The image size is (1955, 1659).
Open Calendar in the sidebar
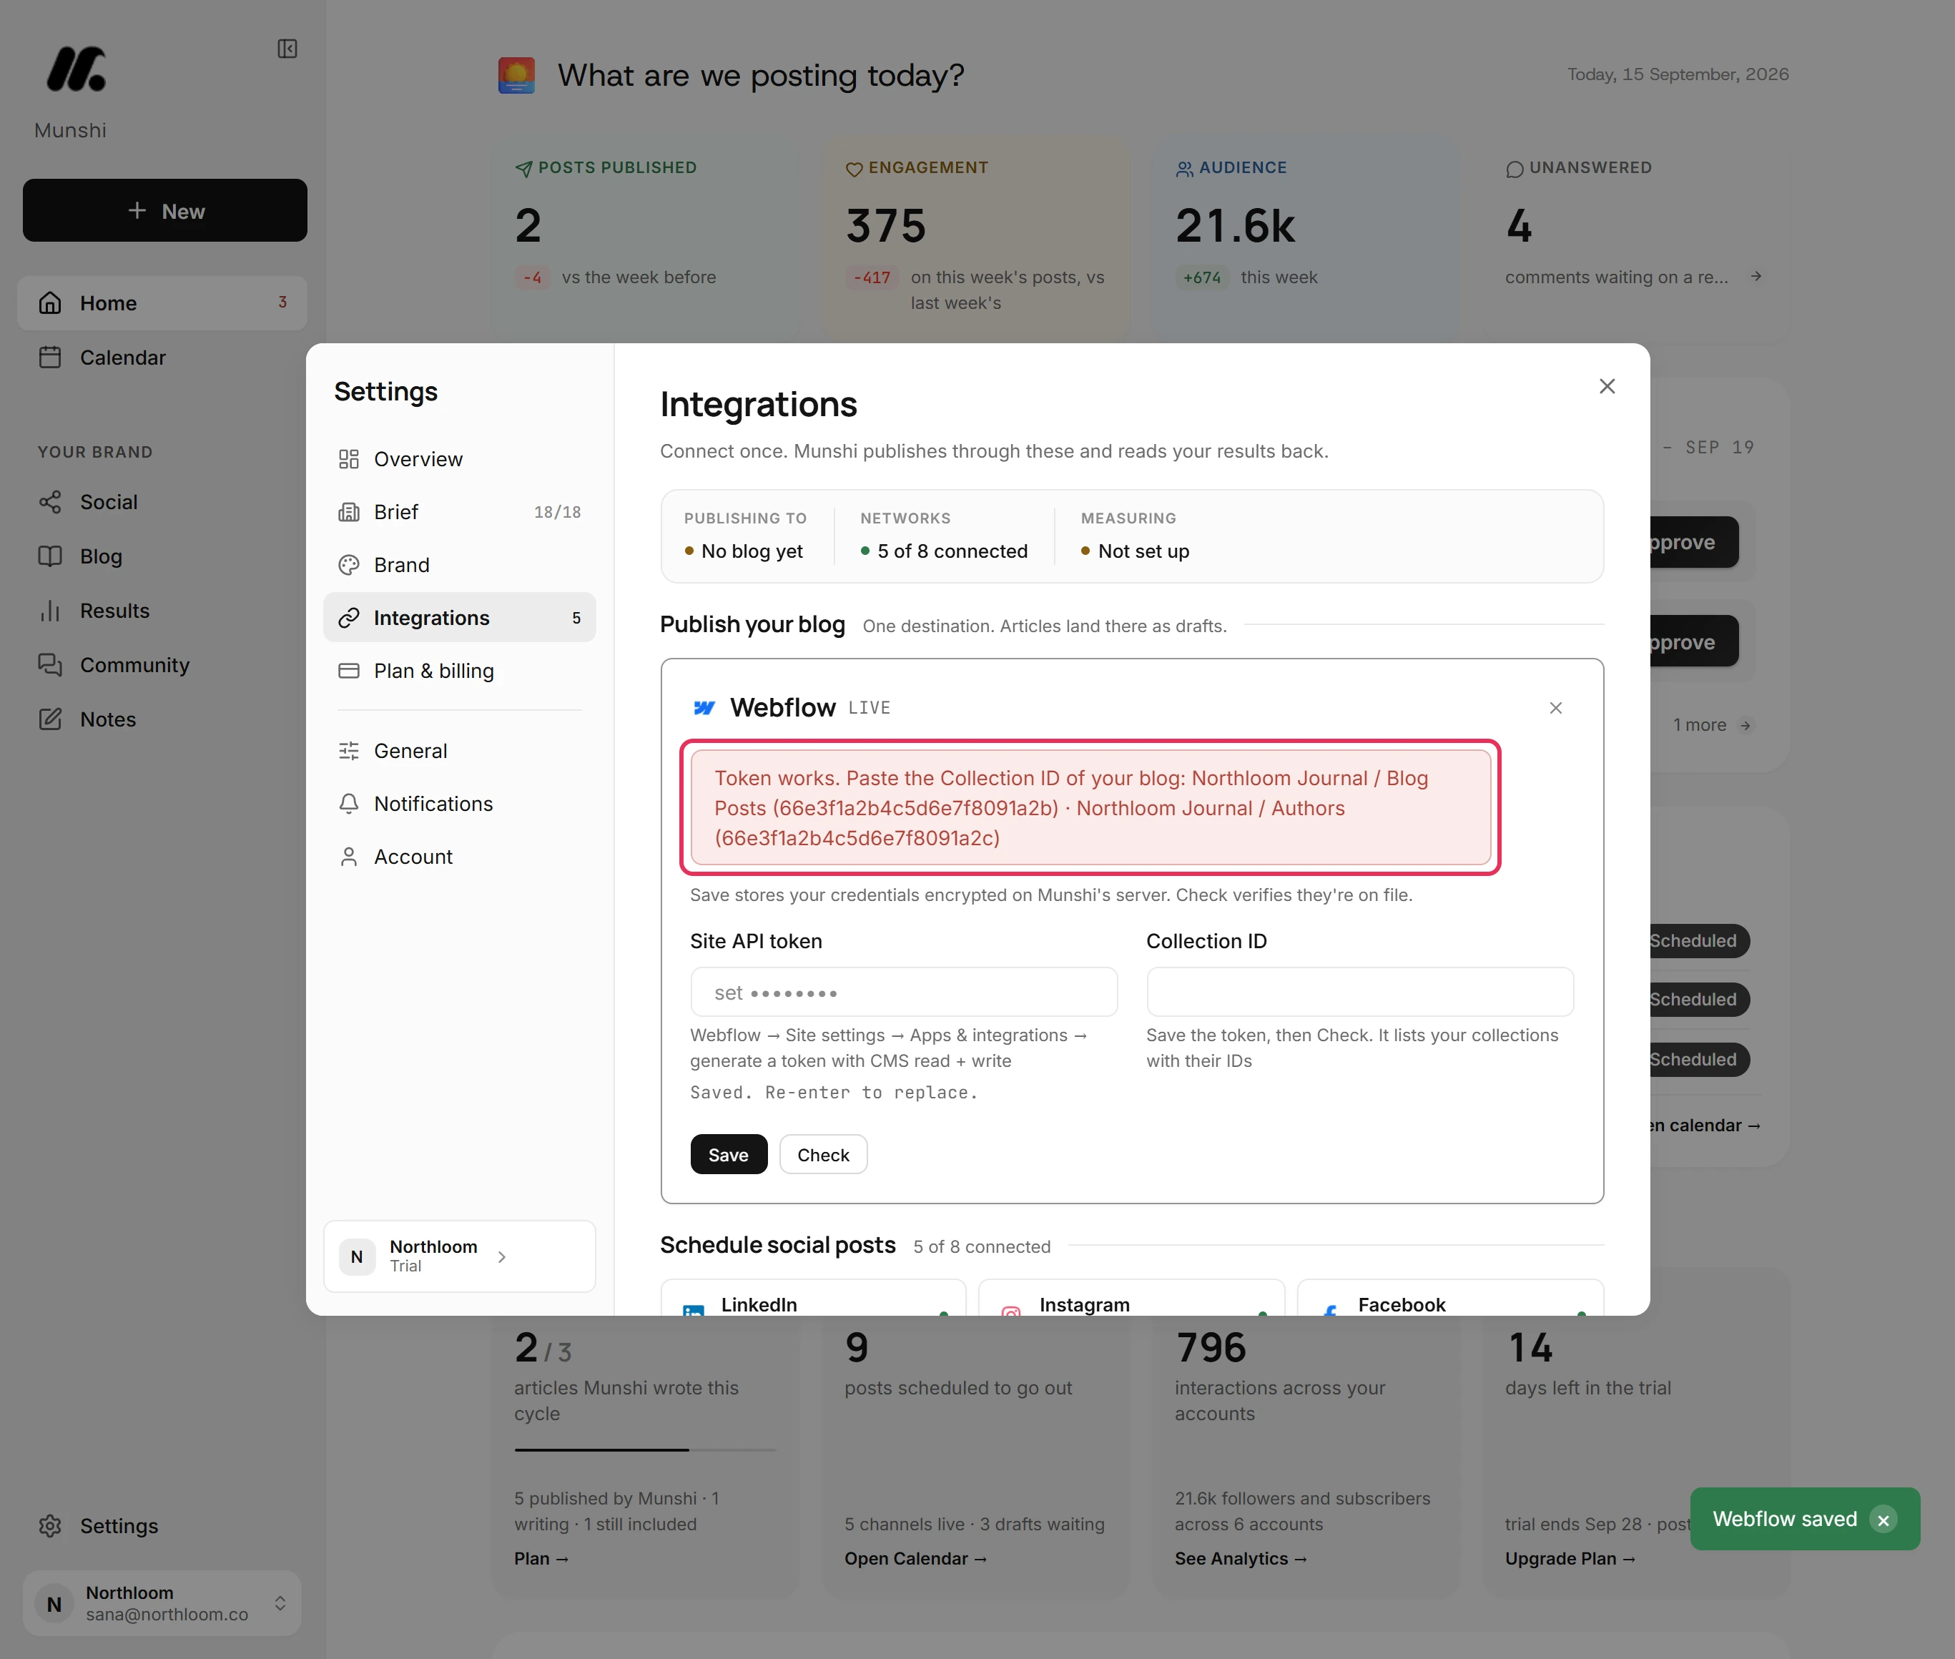click(162, 358)
